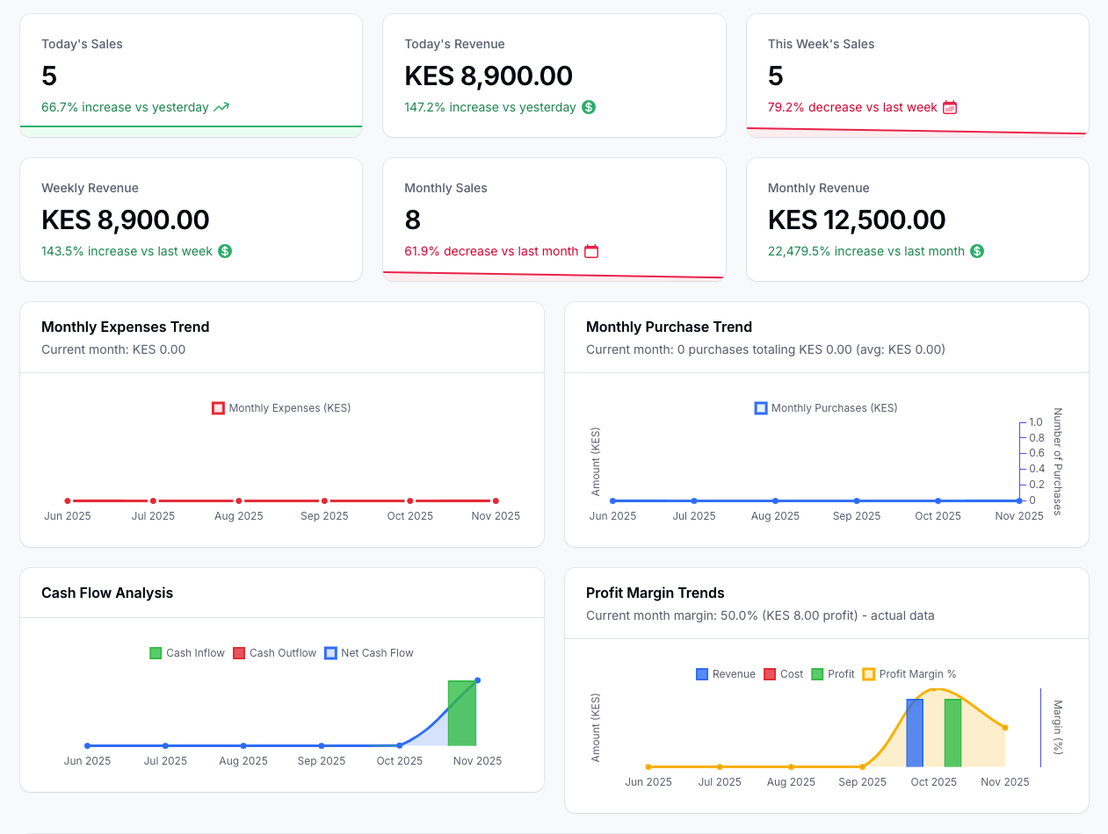Hide Cash Inflow series via legend
The height and width of the screenshot is (834, 1108).
click(187, 653)
